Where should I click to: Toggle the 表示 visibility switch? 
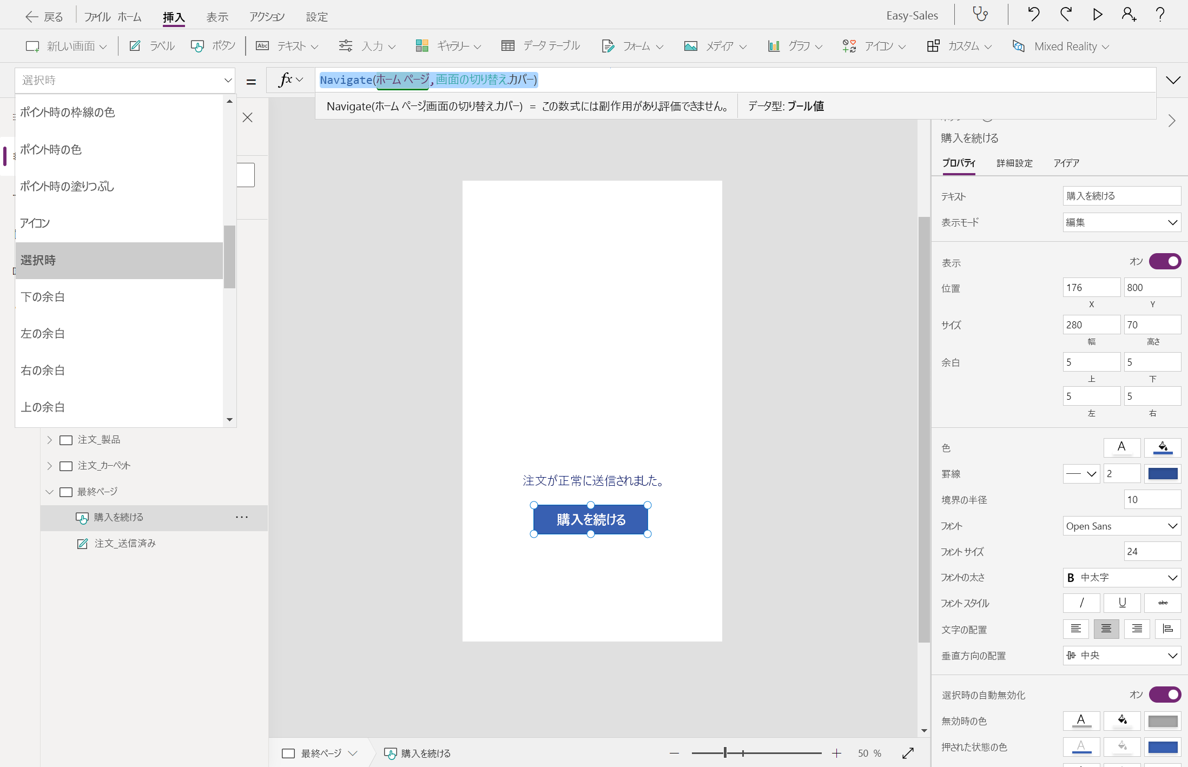[1165, 262]
